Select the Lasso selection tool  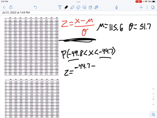[x=84, y=7]
